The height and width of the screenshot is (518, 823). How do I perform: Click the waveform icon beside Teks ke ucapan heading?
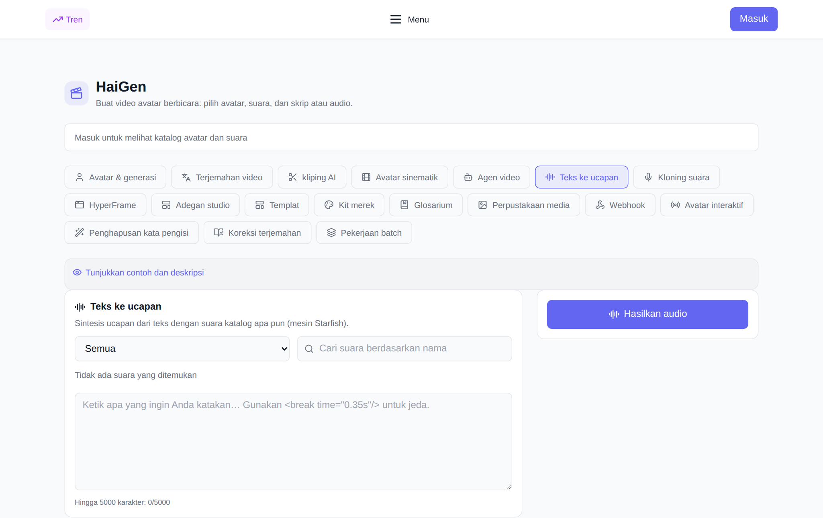pos(80,307)
